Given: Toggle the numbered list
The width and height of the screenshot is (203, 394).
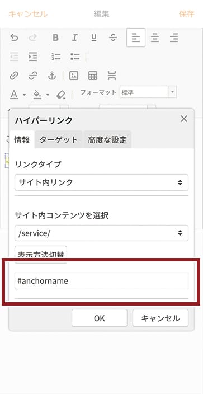Looking at the screenshot, I should [x=56, y=57].
